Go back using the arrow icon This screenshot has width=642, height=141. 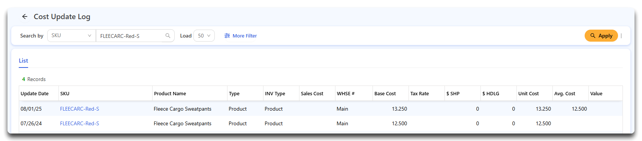point(25,16)
